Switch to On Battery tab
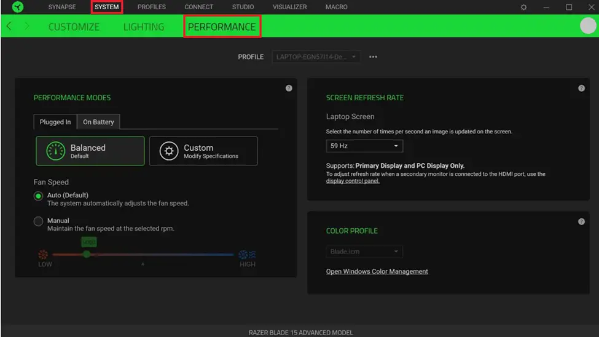Screen dimensions: 599x337 [98, 122]
